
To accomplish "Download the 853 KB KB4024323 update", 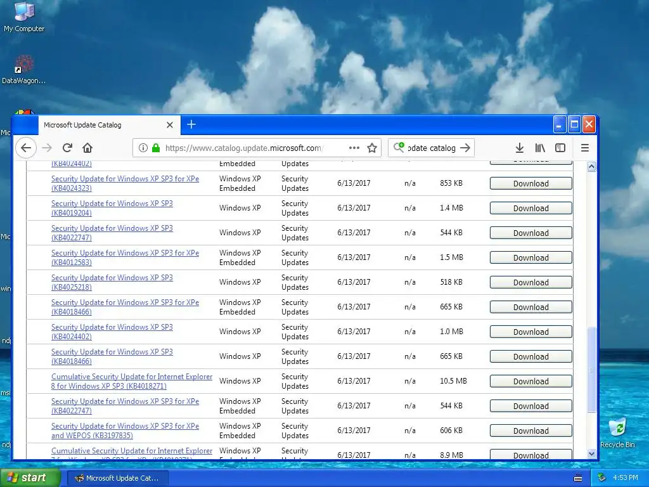I will click(531, 183).
